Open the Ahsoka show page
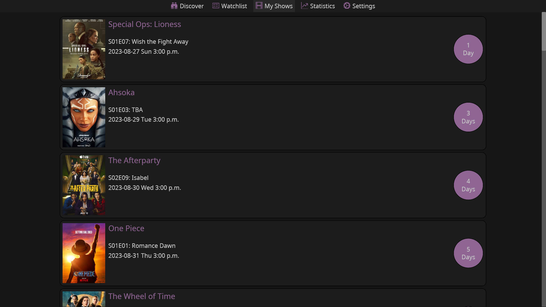This screenshot has width=546, height=307. tap(121, 92)
